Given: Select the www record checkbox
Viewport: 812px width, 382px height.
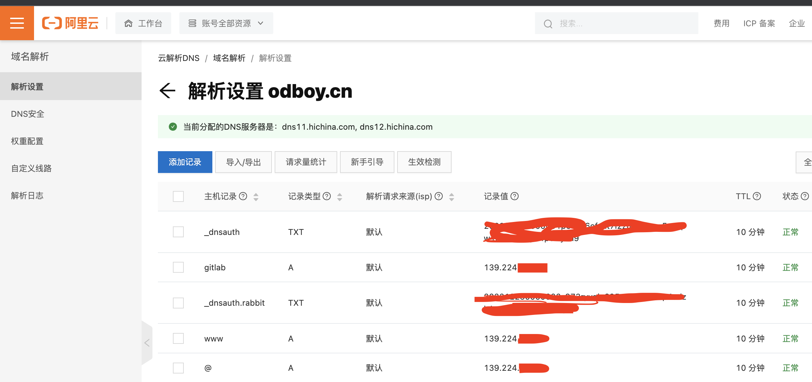Looking at the screenshot, I should (178, 338).
